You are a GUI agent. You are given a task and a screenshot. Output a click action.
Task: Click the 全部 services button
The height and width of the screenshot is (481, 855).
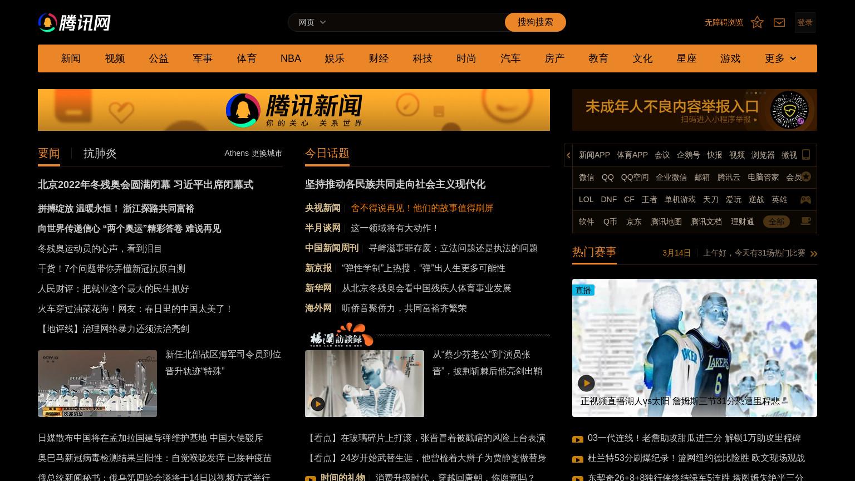click(776, 222)
